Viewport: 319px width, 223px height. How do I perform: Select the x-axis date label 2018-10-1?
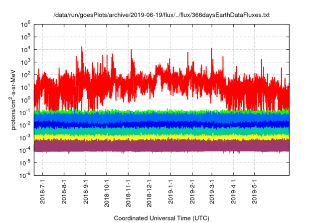(x=107, y=193)
